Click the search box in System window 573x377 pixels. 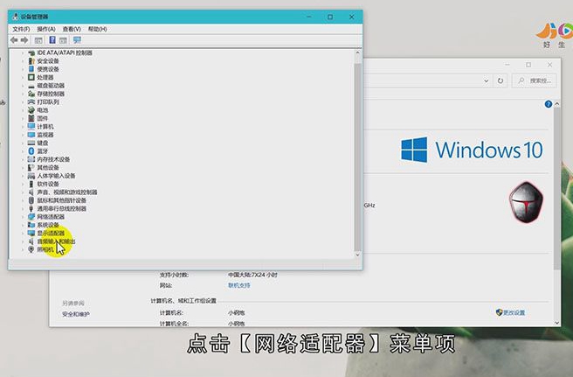click(535, 80)
